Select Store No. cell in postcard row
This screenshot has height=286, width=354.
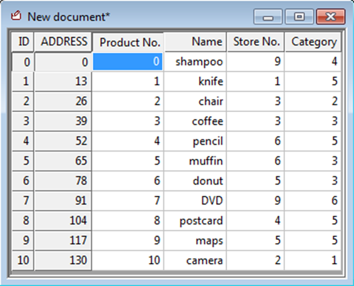pos(256,221)
